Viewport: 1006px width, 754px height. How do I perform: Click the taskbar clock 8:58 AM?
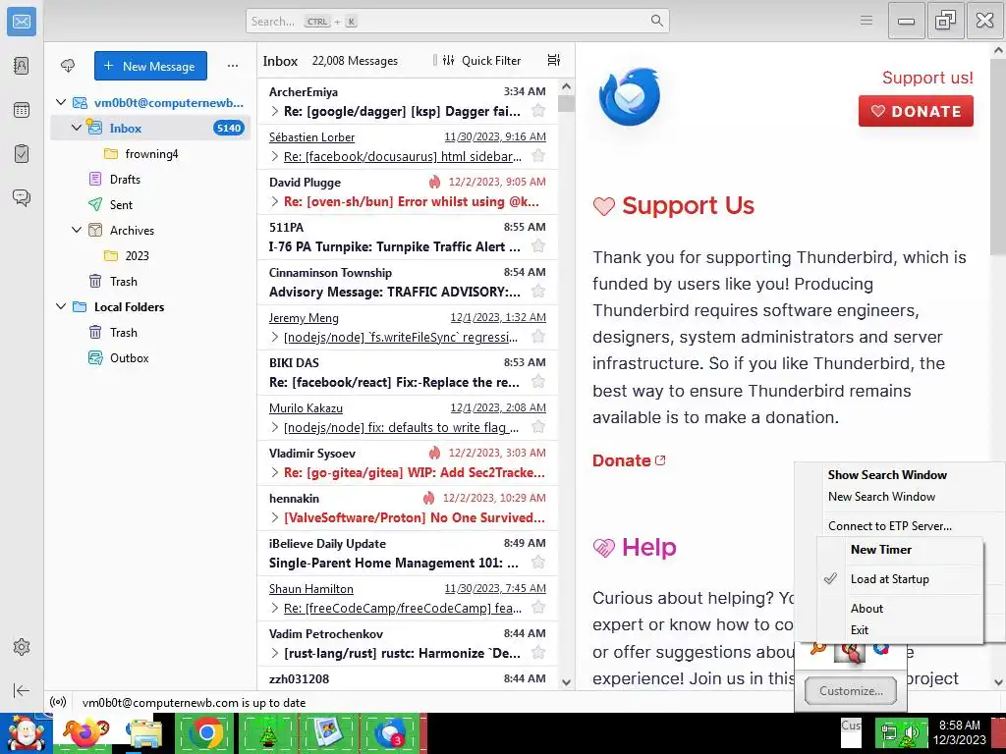click(x=959, y=726)
